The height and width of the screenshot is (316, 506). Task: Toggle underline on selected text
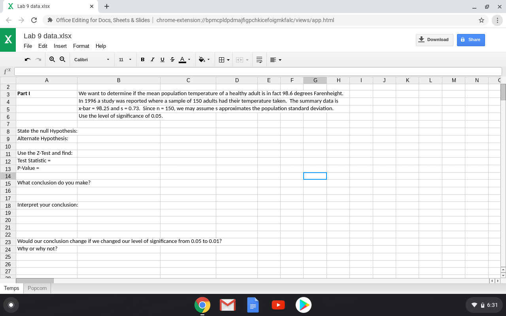(162, 59)
